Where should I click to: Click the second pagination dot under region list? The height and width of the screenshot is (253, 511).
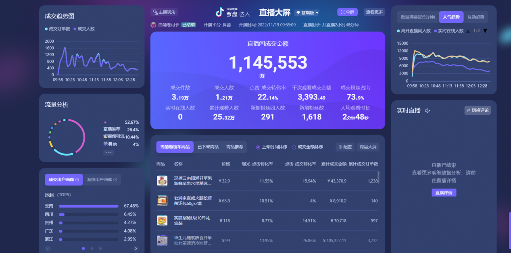(x=92, y=249)
